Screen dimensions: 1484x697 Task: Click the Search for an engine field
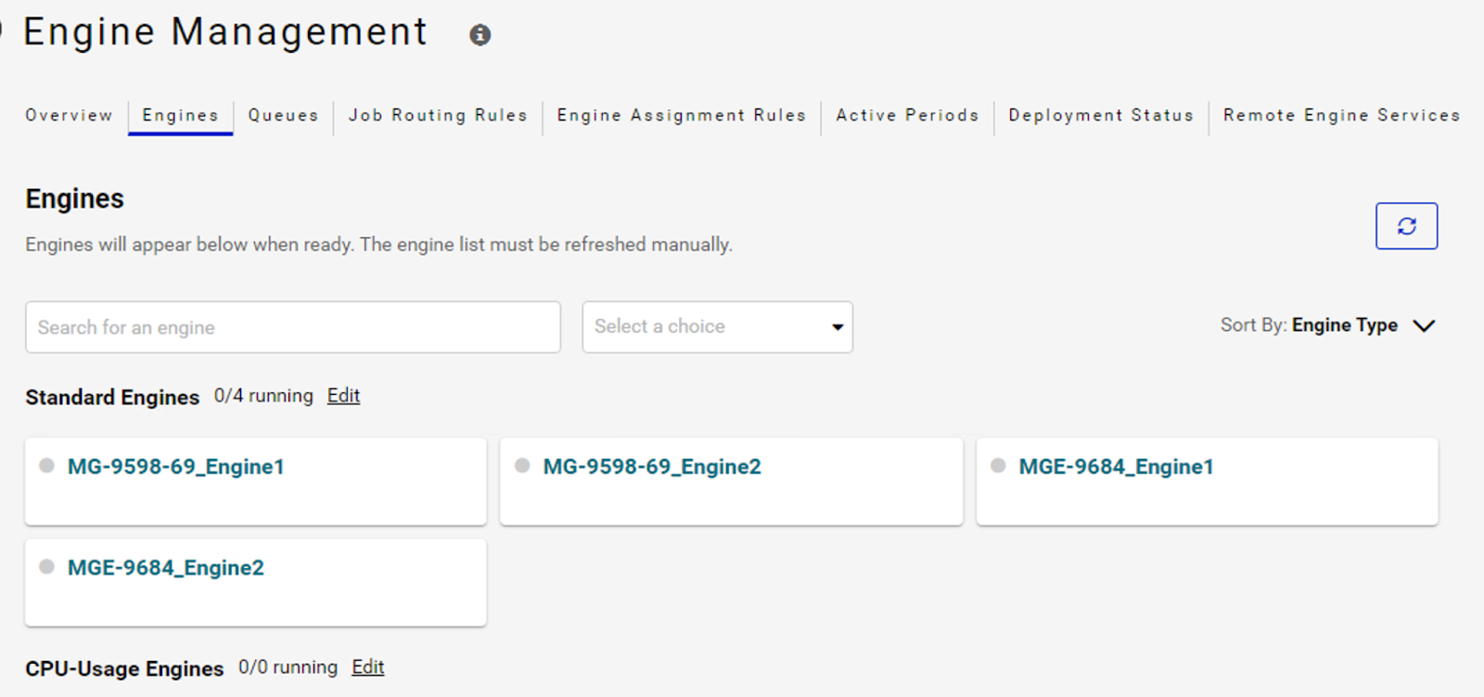click(x=293, y=326)
